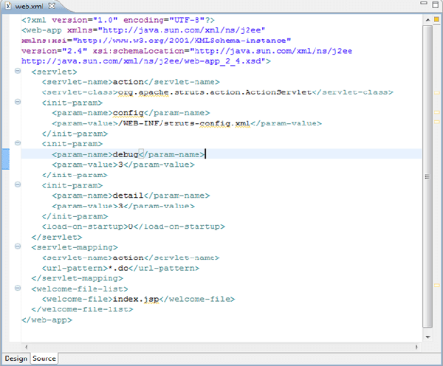Click the topmost warning marker in overview ruler
This screenshot has height=366, width=443.
point(436,91)
